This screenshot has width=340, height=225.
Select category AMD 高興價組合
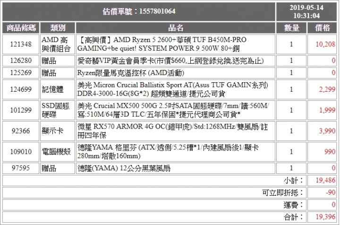[x=56, y=44]
